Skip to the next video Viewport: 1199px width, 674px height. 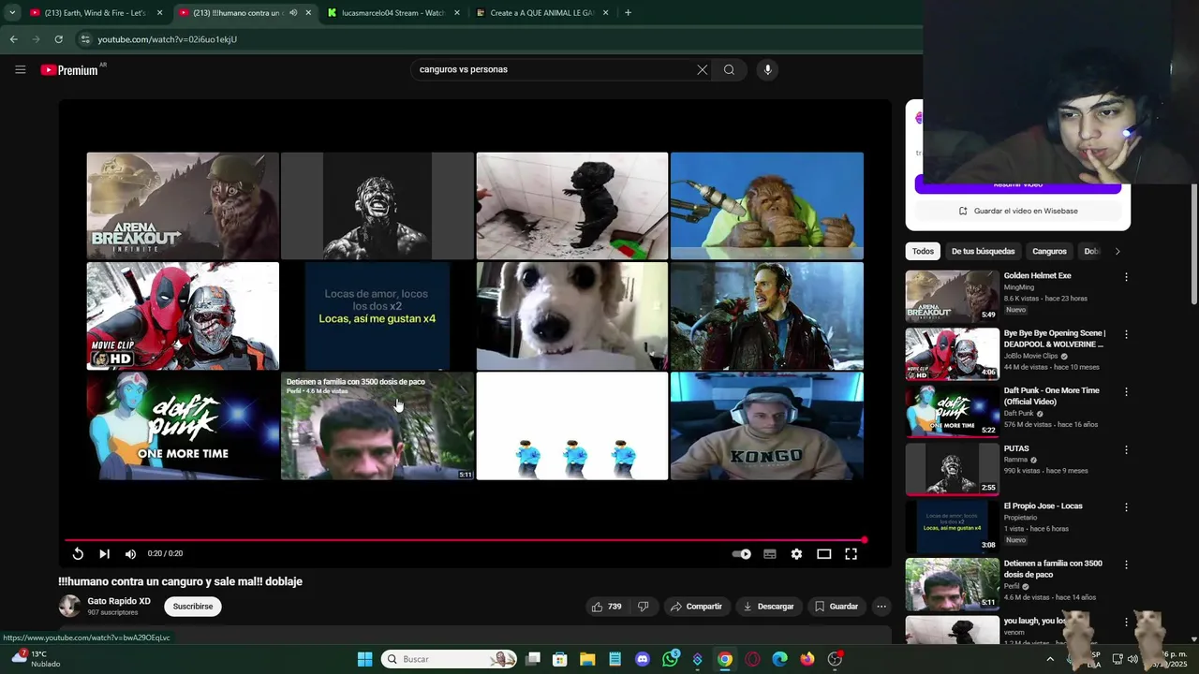(104, 554)
